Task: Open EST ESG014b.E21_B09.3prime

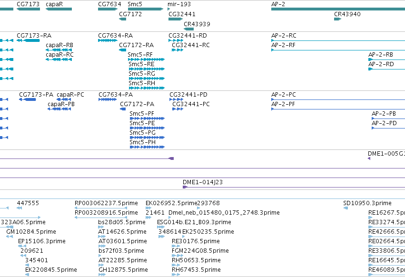Action: pyautogui.click(x=161, y=227)
